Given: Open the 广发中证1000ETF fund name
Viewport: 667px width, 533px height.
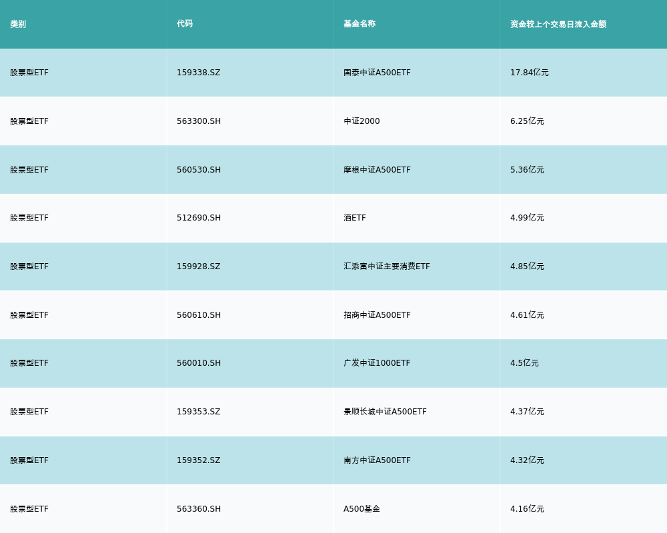Looking at the screenshot, I should (x=377, y=363).
